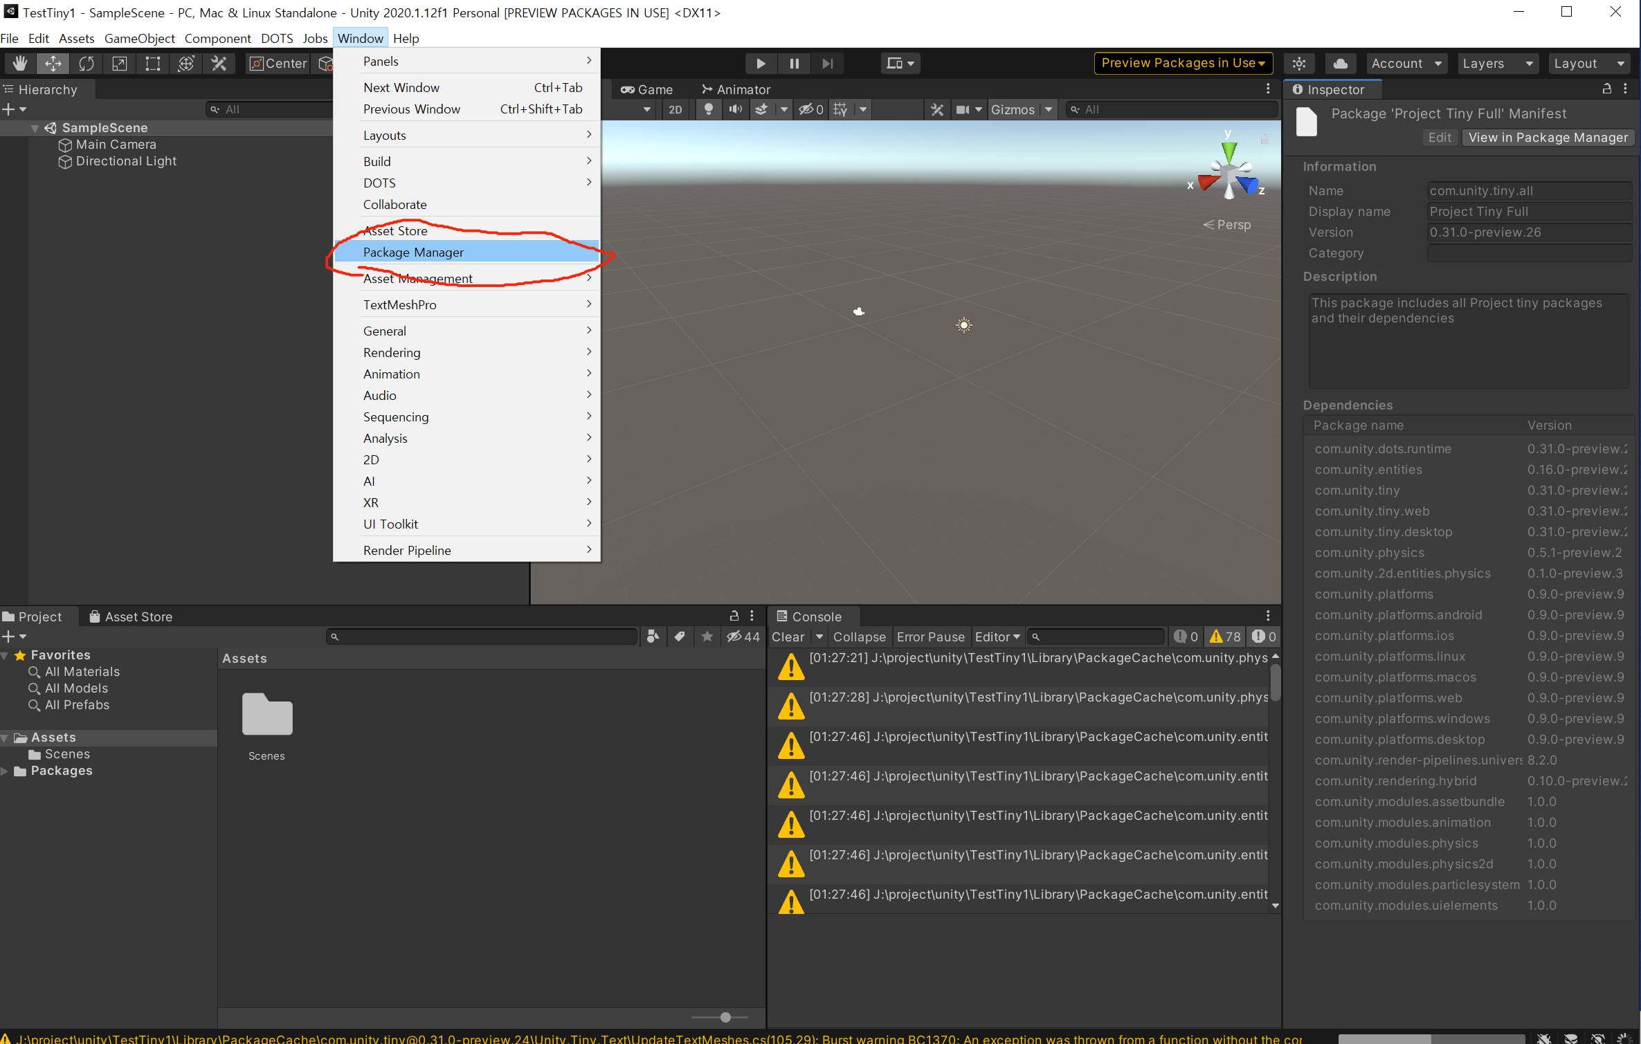Image resolution: width=1641 pixels, height=1044 pixels.
Task: Toggle scene audio mute icon
Action: [x=735, y=109]
